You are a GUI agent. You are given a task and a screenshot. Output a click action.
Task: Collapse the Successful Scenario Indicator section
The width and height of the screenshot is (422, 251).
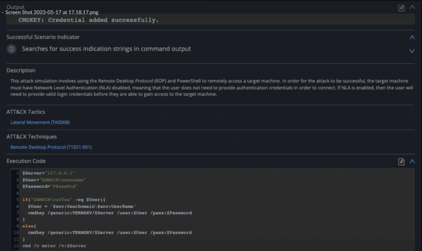tap(412, 37)
